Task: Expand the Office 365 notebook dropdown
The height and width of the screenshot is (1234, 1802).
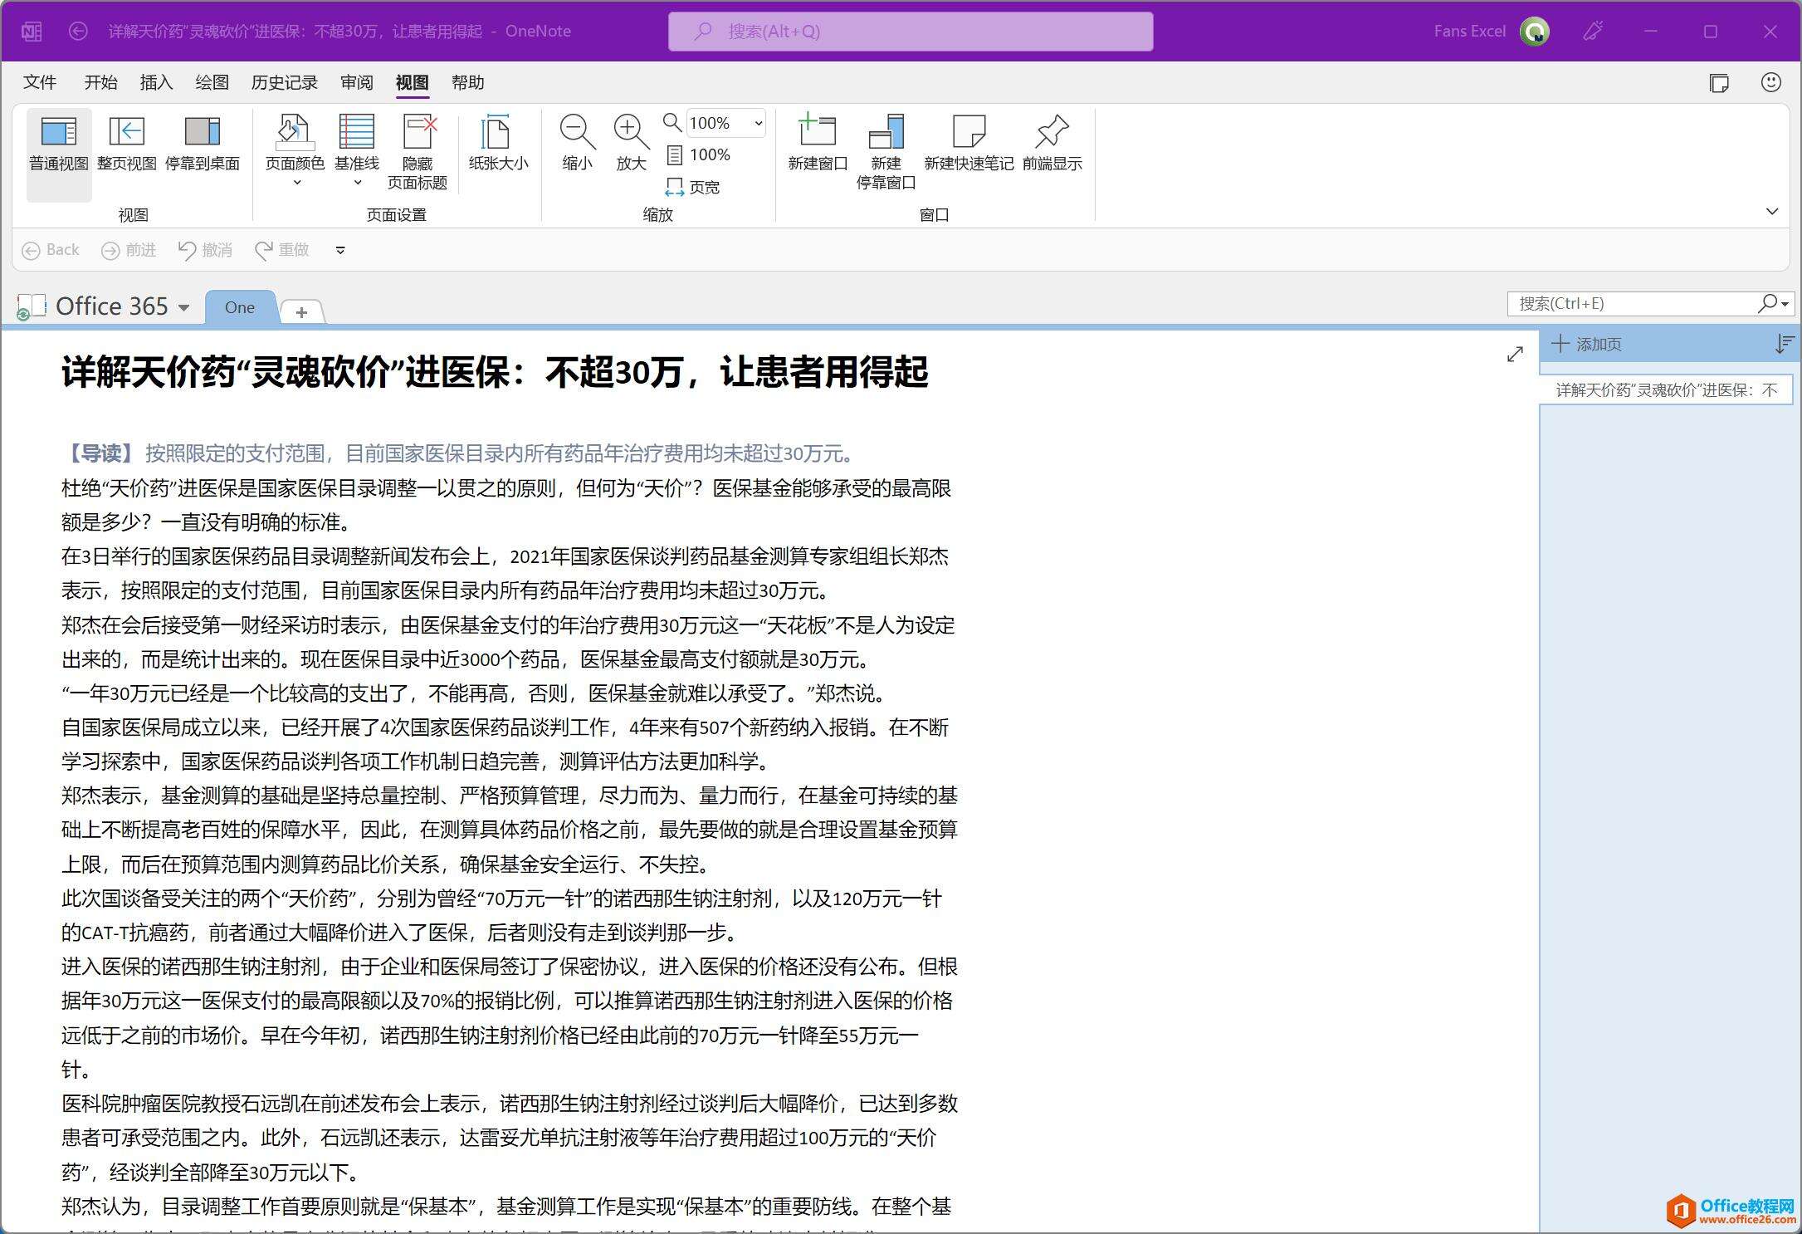Action: [x=184, y=308]
